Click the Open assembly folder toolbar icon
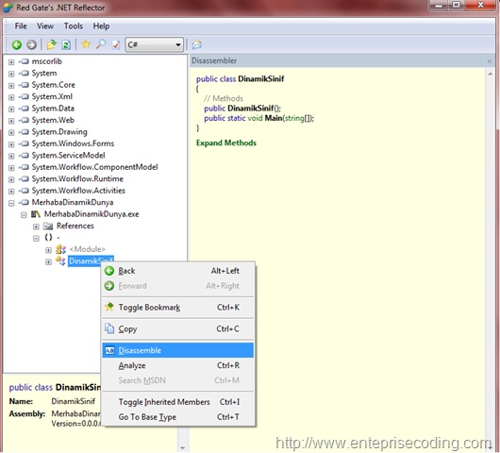 [51, 44]
